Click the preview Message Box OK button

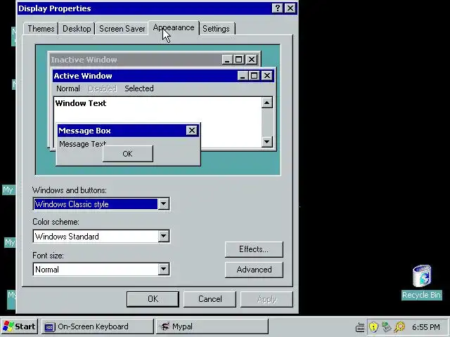point(128,154)
